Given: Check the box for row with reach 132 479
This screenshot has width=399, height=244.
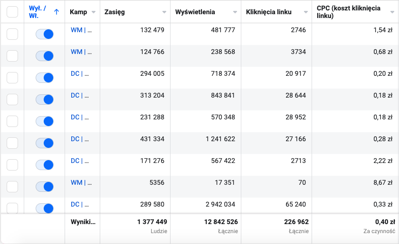Looking at the screenshot, I should (x=12, y=34).
